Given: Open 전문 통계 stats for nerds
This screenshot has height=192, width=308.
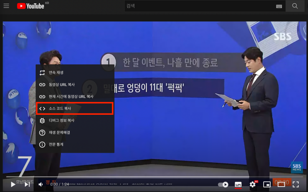Looking at the screenshot, I should [75, 145].
